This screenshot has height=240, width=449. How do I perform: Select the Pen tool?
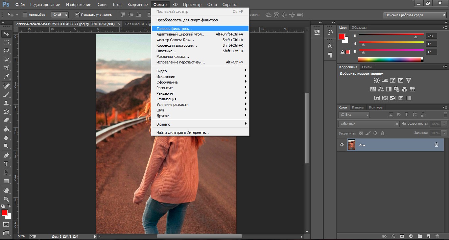click(6, 156)
